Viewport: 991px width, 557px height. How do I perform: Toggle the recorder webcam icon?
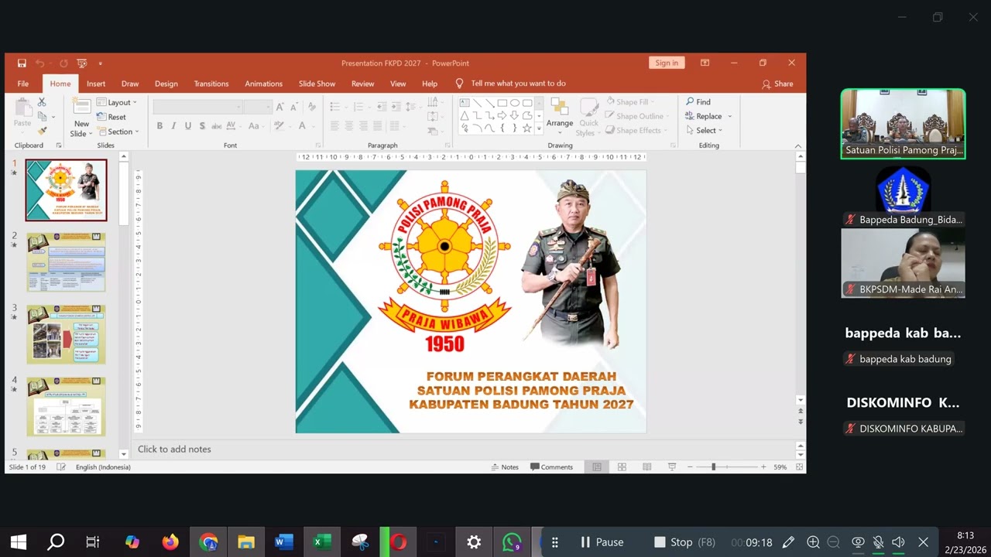[x=857, y=542]
